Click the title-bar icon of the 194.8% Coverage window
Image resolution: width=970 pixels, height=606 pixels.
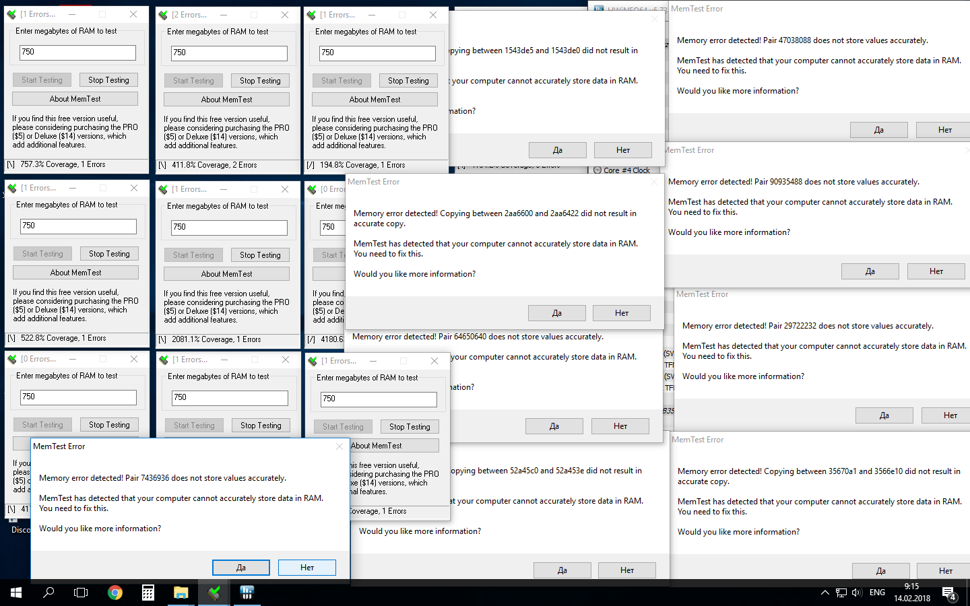tap(311, 15)
